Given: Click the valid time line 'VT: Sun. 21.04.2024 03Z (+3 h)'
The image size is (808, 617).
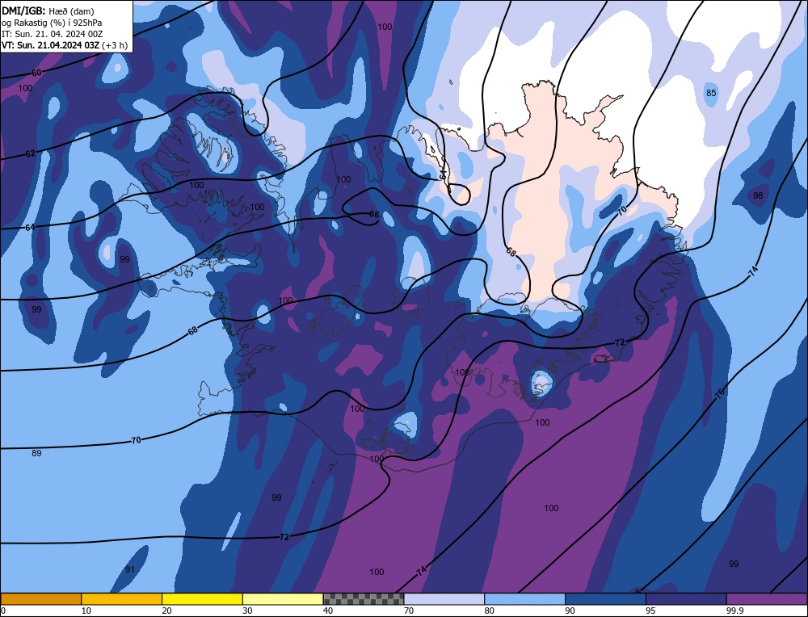Looking at the screenshot, I should click(x=65, y=45).
